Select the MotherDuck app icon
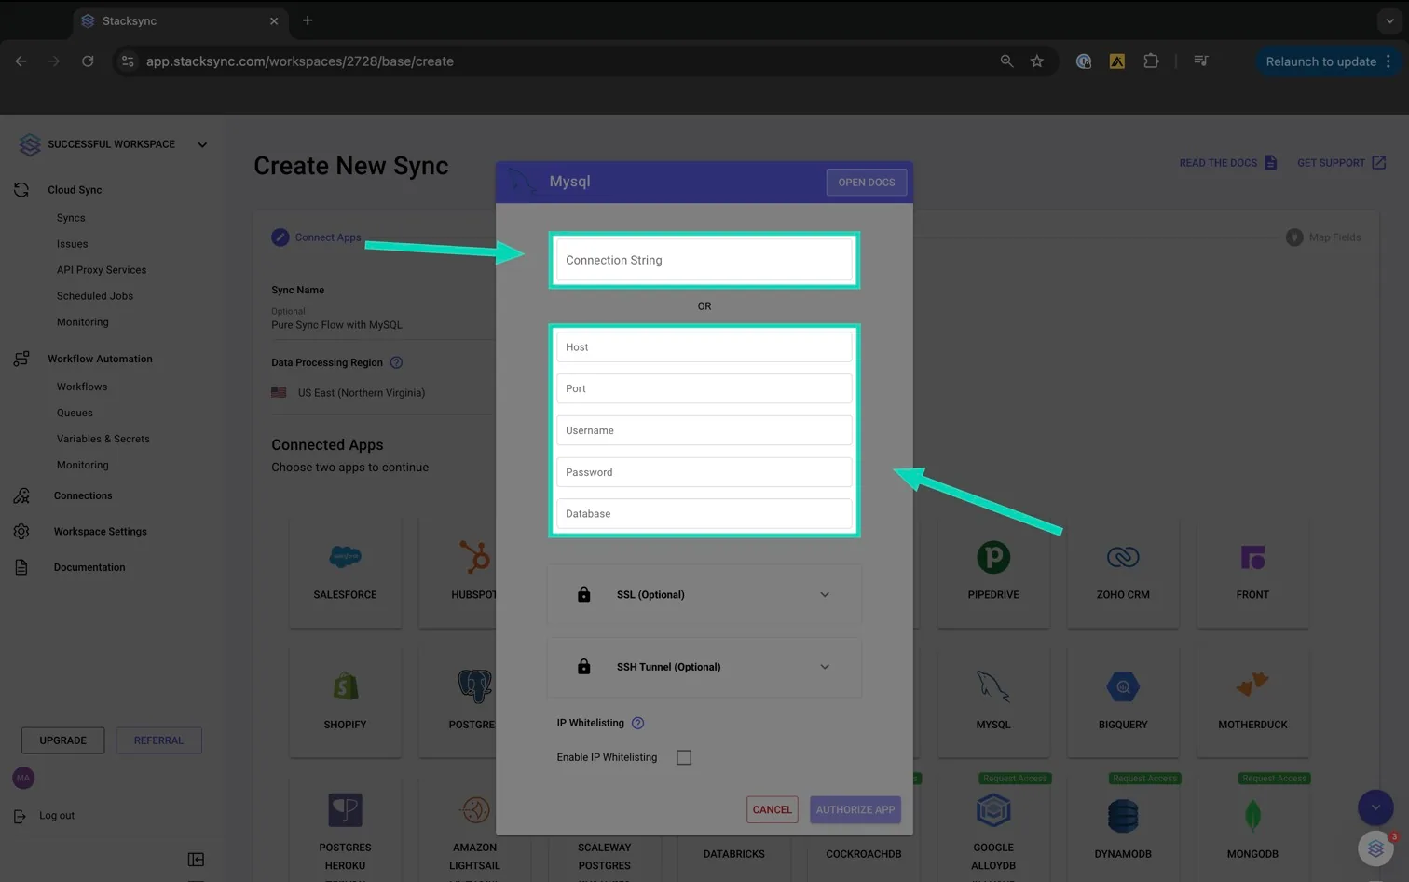The image size is (1409, 882). point(1252,685)
